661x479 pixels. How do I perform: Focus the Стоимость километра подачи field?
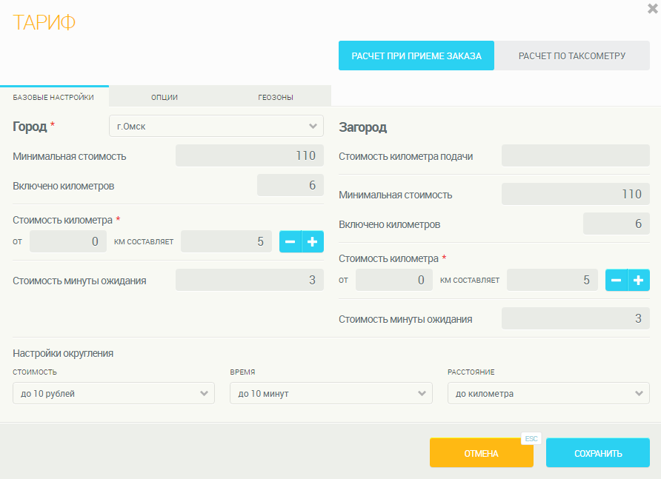tap(575, 155)
